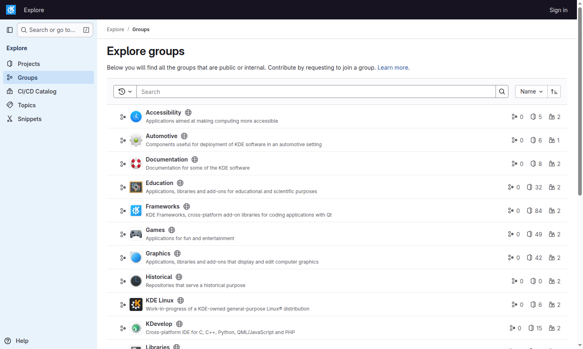Go to Snippets in sidebar
The width and height of the screenshot is (583, 349).
(x=30, y=119)
